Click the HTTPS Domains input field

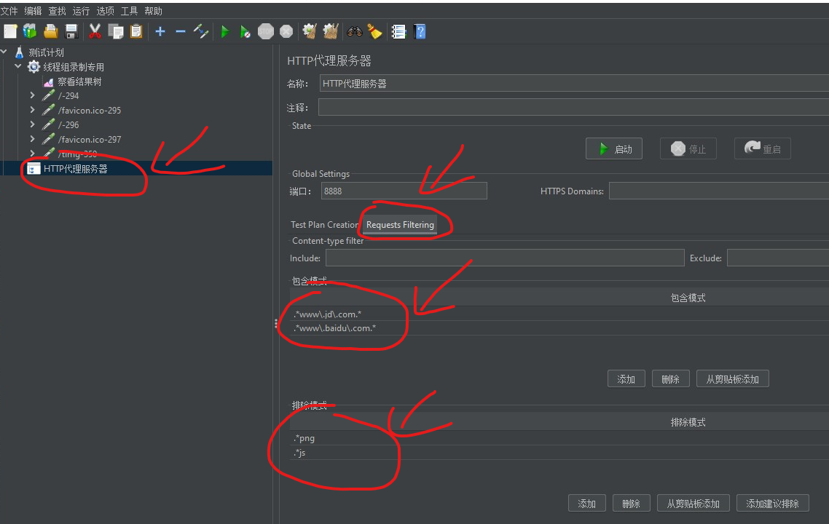click(x=719, y=191)
